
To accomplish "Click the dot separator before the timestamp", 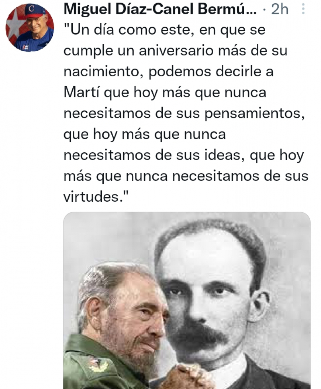I will pos(265,10).
